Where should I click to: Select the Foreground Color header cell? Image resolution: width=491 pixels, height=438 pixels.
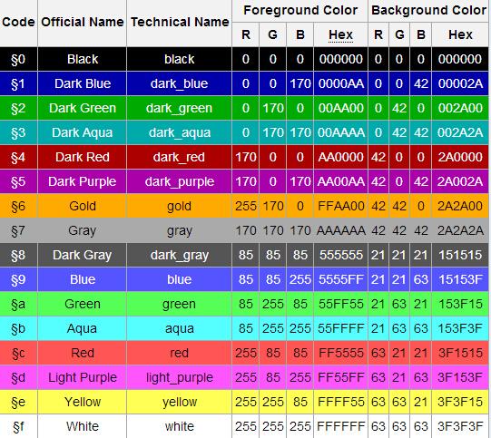tap(300, 11)
